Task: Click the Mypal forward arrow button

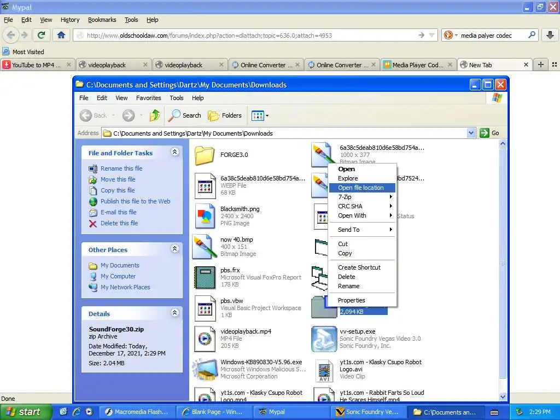Action: pyautogui.click(x=24, y=35)
